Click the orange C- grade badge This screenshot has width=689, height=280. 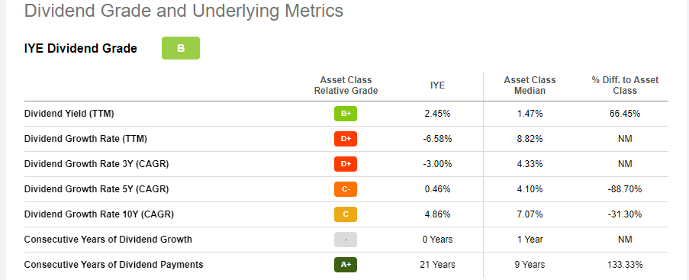346,189
